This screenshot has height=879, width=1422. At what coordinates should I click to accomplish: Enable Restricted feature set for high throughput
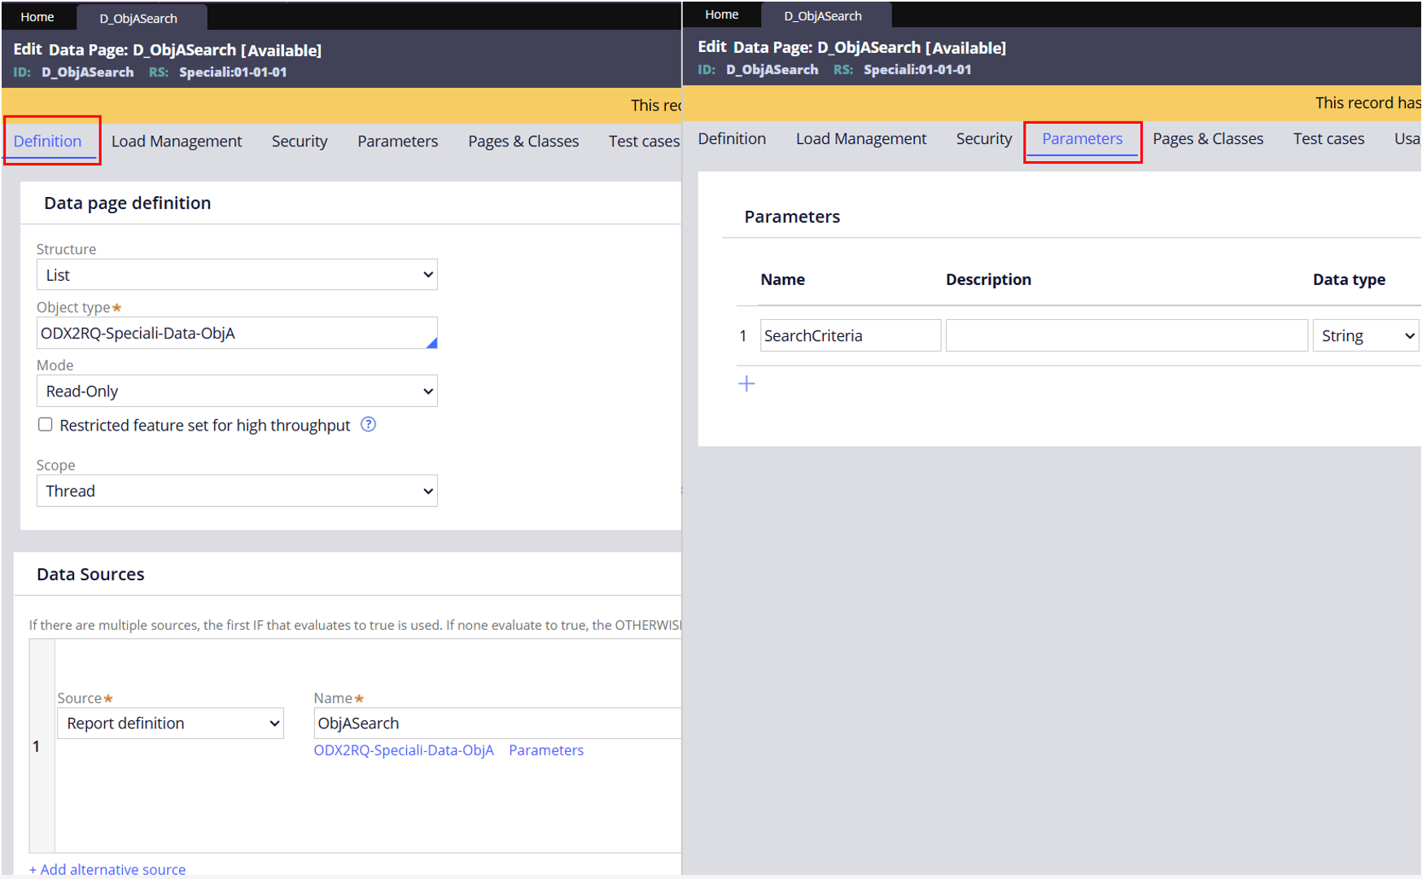pos(46,425)
